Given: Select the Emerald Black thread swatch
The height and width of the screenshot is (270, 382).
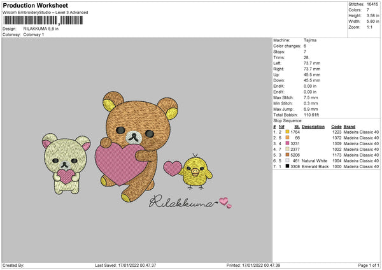Looking at the screenshot, I should tap(288, 166).
